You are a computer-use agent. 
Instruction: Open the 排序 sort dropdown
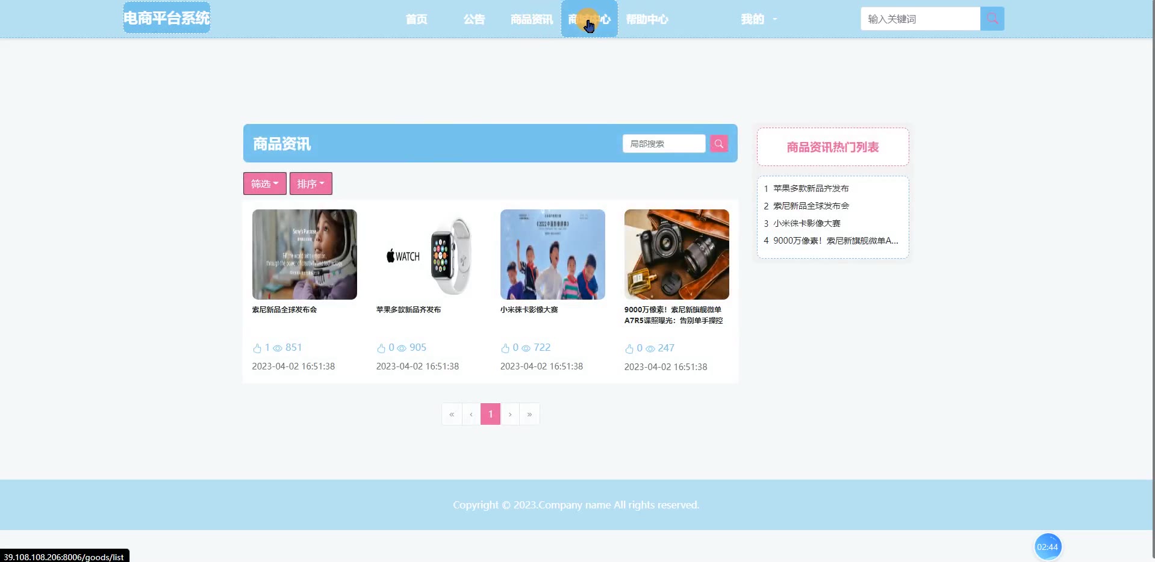[311, 184]
